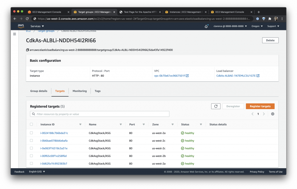Open Terms of Use footer link
The image size is (297, 189).
[x=276, y=172]
